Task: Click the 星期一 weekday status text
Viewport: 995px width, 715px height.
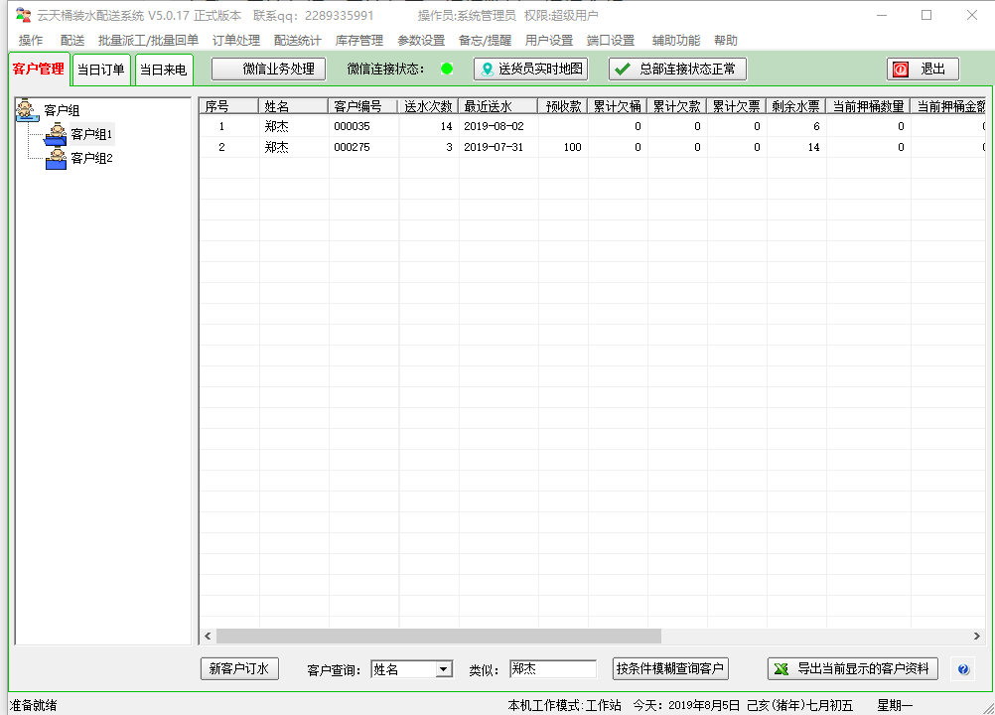Action: click(x=895, y=705)
